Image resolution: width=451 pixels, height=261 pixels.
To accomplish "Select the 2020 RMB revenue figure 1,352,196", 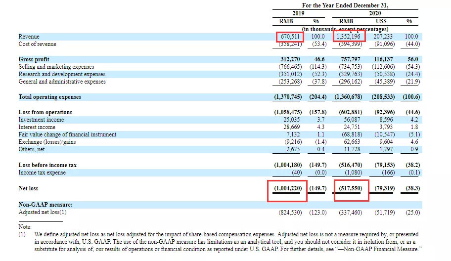I will coord(350,37).
